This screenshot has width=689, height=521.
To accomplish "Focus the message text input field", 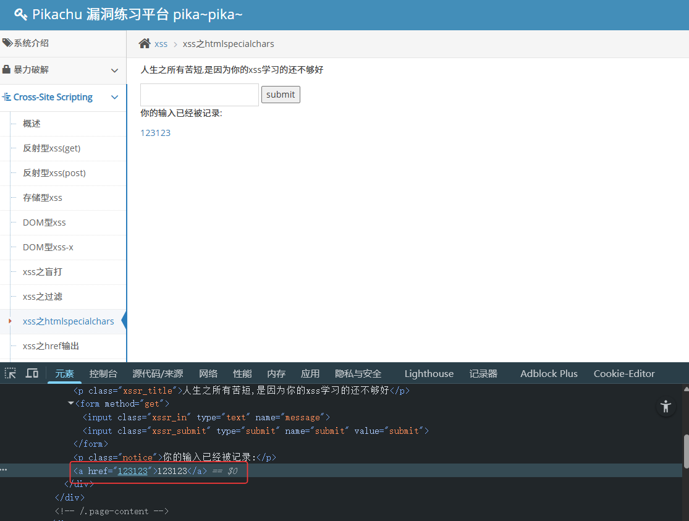I will [x=200, y=95].
